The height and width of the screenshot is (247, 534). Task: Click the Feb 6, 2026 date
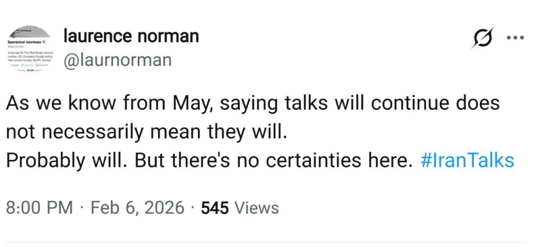click(138, 208)
